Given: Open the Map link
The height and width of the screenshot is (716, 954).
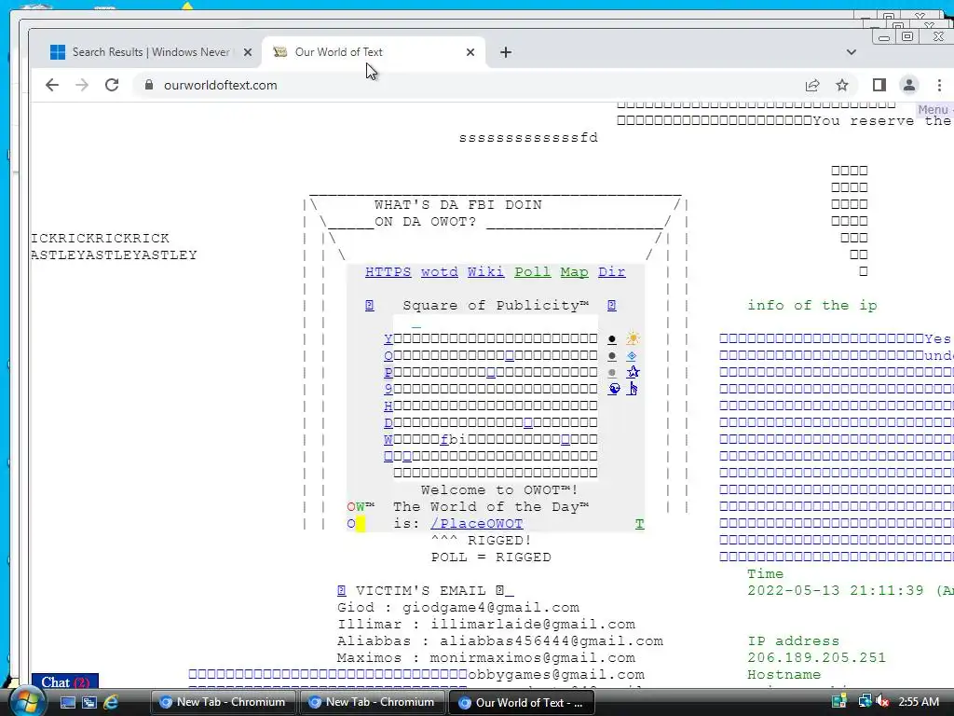Looking at the screenshot, I should point(574,272).
